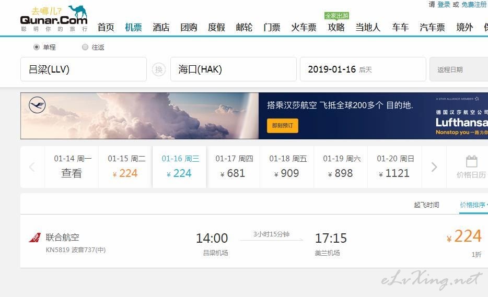
Task: Click the ¥224 flight price
Action: [464, 236]
